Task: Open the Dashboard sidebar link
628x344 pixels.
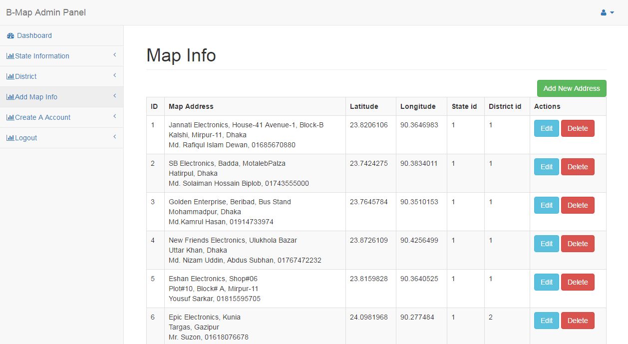Action: coord(61,35)
